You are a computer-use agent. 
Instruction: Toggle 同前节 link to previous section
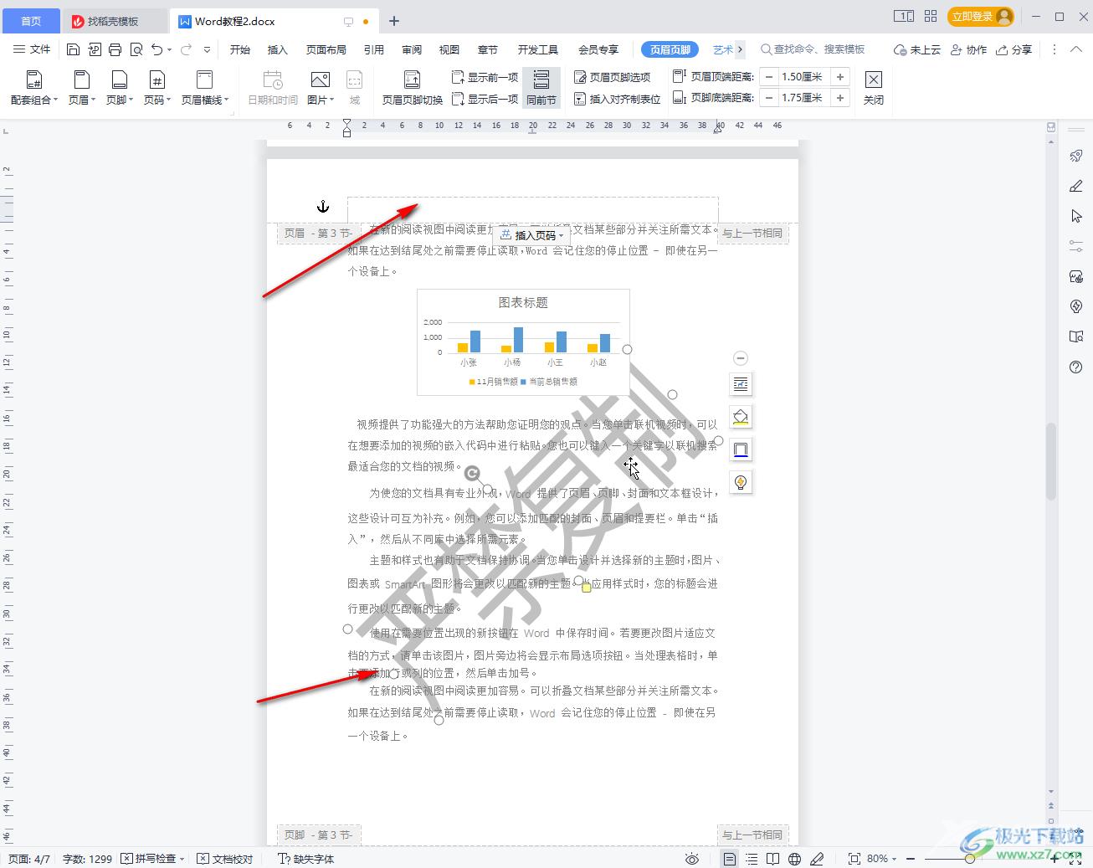click(x=541, y=88)
